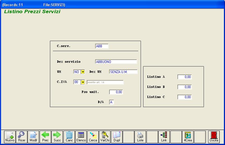Click the Listino B price field
Viewport: 225px width, 145px height.
(x=184, y=87)
